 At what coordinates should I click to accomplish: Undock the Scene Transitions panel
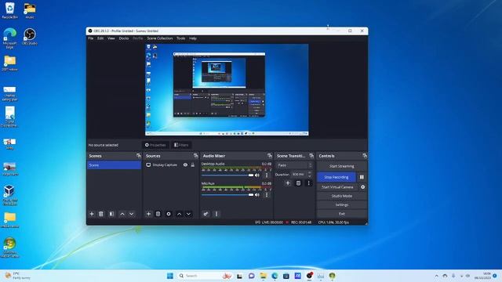(x=311, y=156)
